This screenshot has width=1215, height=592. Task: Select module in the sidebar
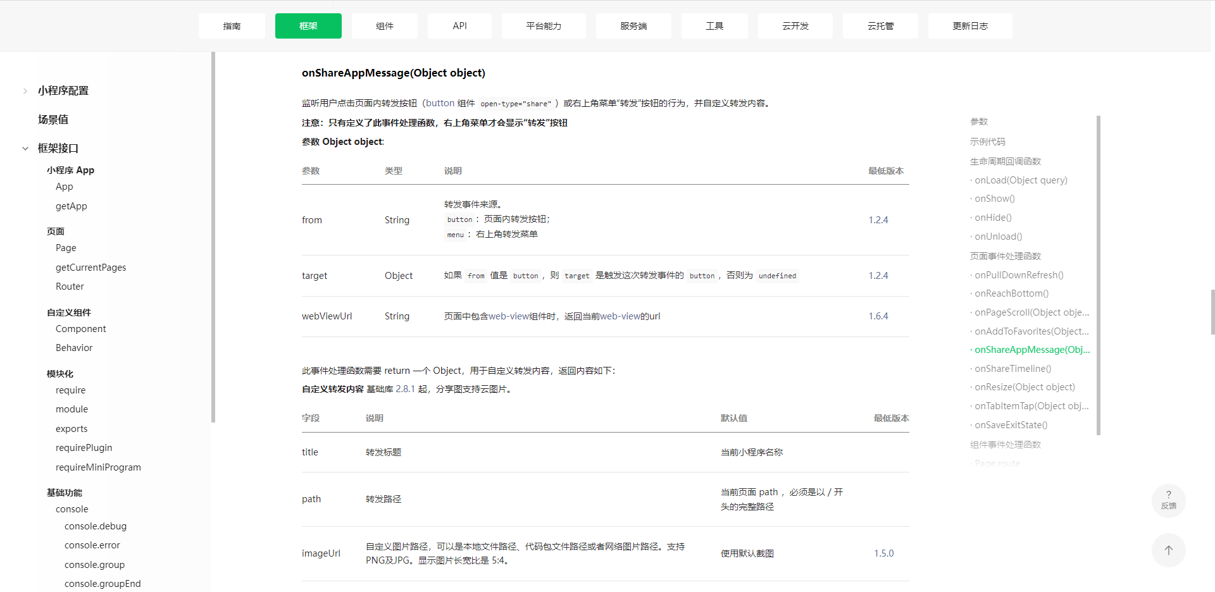click(72, 409)
